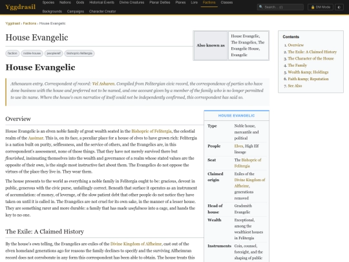The image size is (349, 262).
Task: Click the lock icon in DM Mode
Action: point(313,7)
